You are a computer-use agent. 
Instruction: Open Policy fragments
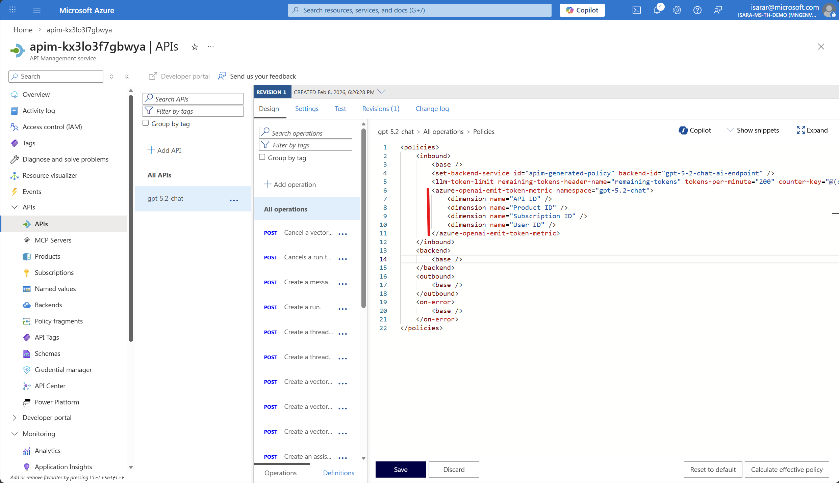point(58,321)
